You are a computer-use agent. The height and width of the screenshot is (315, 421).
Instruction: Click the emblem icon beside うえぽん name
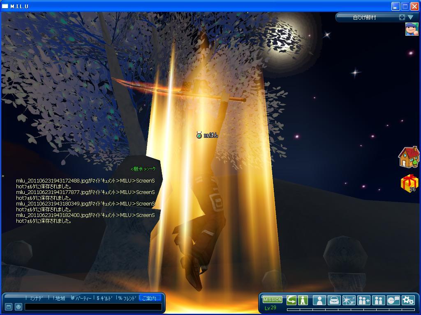coord(199,135)
